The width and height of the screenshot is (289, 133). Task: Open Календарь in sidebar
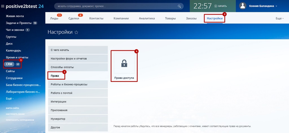pos(14,50)
